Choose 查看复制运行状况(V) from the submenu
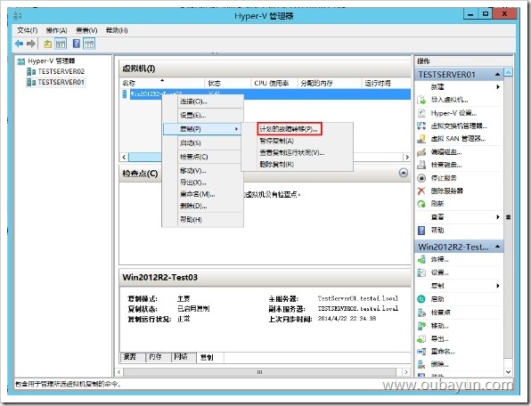The height and width of the screenshot is (406, 531). click(297, 152)
